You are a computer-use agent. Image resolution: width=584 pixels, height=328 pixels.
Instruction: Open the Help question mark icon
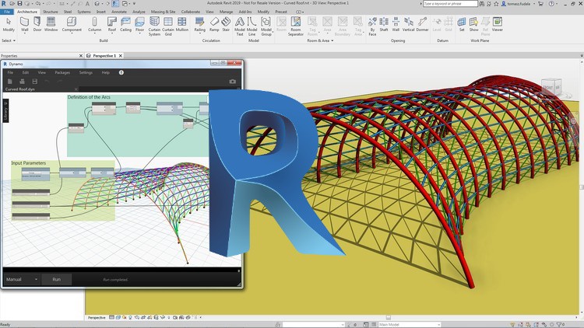pos(551,4)
